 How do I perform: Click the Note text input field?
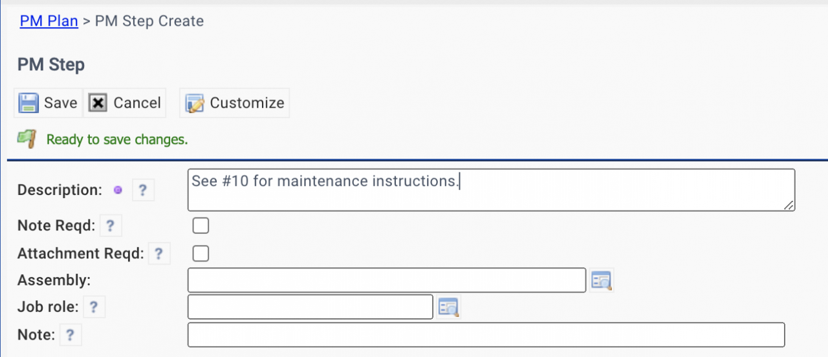486,335
